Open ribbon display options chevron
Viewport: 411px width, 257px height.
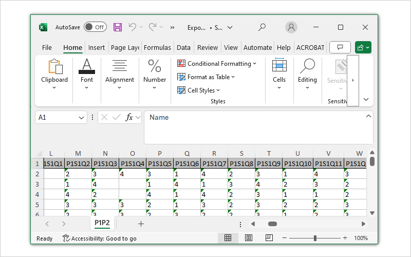click(x=366, y=99)
